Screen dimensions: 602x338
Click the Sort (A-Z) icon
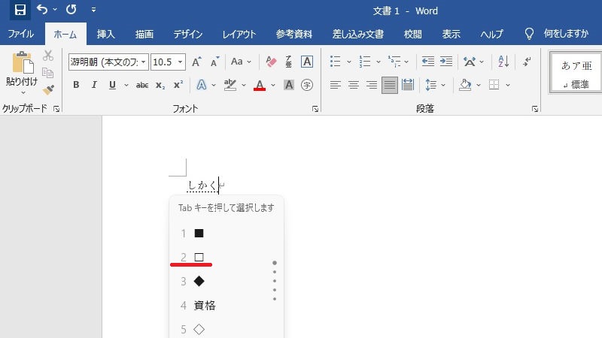[x=504, y=62]
